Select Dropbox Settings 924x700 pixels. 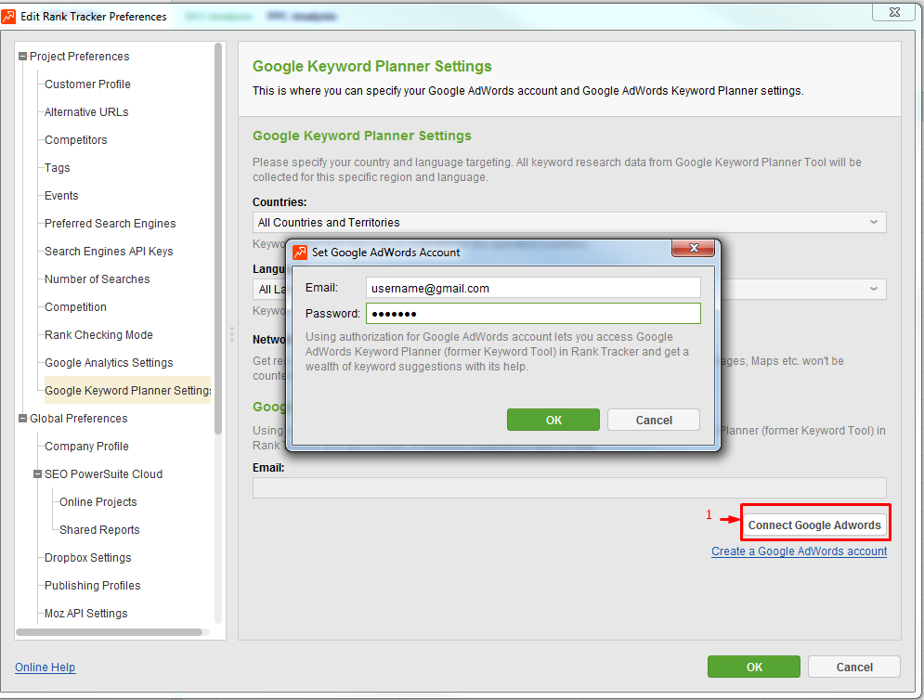tap(88, 558)
